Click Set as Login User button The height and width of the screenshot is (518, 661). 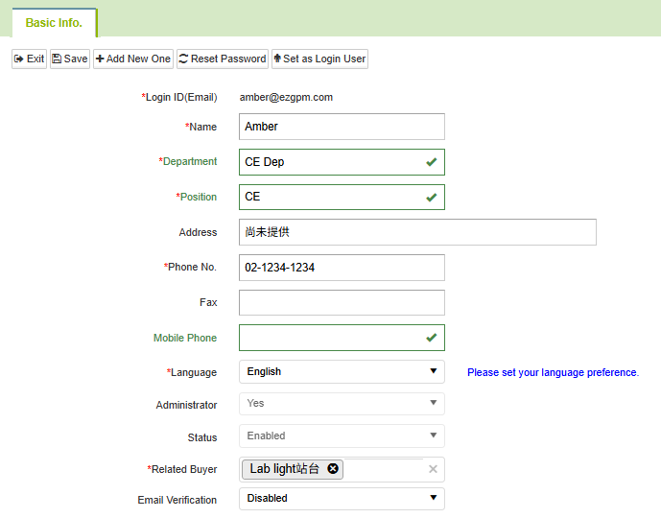320,59
